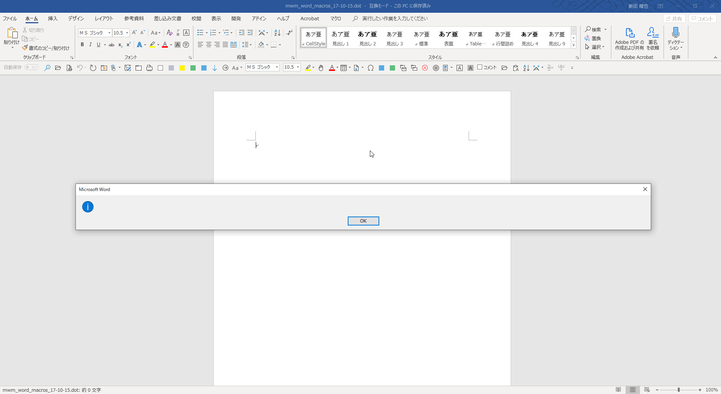Click the blue information icon in the dialog
This screenshot has width=721, height=394.
coord(88,207)
